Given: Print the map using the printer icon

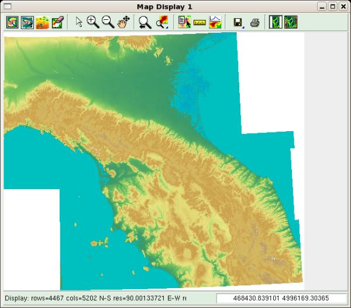Looking at the screenshot, I should [254, 23].
